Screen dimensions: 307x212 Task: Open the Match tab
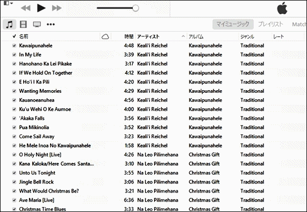click(299, 24)
